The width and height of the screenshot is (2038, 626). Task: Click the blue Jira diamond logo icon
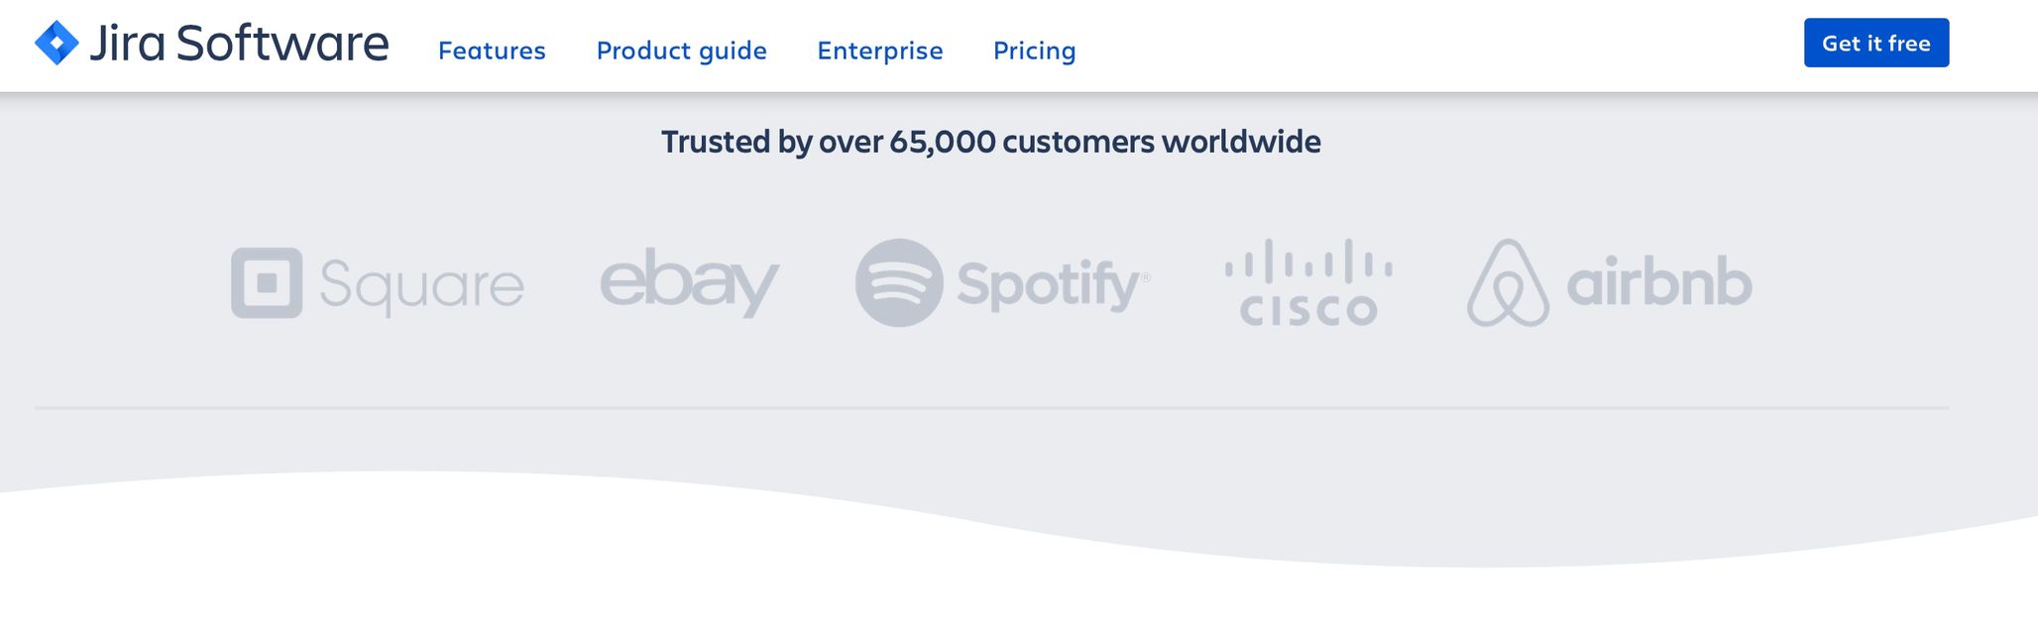[57, 43]
